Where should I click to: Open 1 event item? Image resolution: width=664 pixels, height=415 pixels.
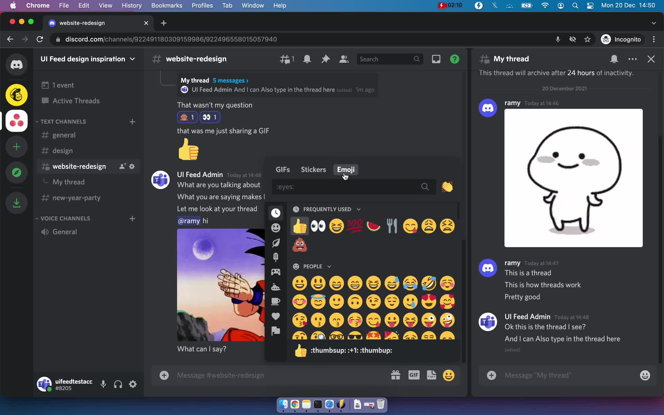pyautogui.click(x=88, y=85)
